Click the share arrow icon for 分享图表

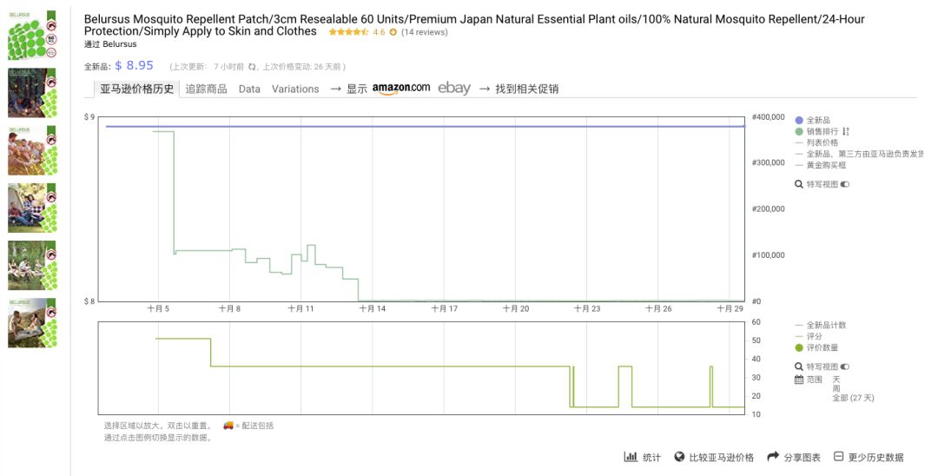pyautogui.click(x=773, y=456)
